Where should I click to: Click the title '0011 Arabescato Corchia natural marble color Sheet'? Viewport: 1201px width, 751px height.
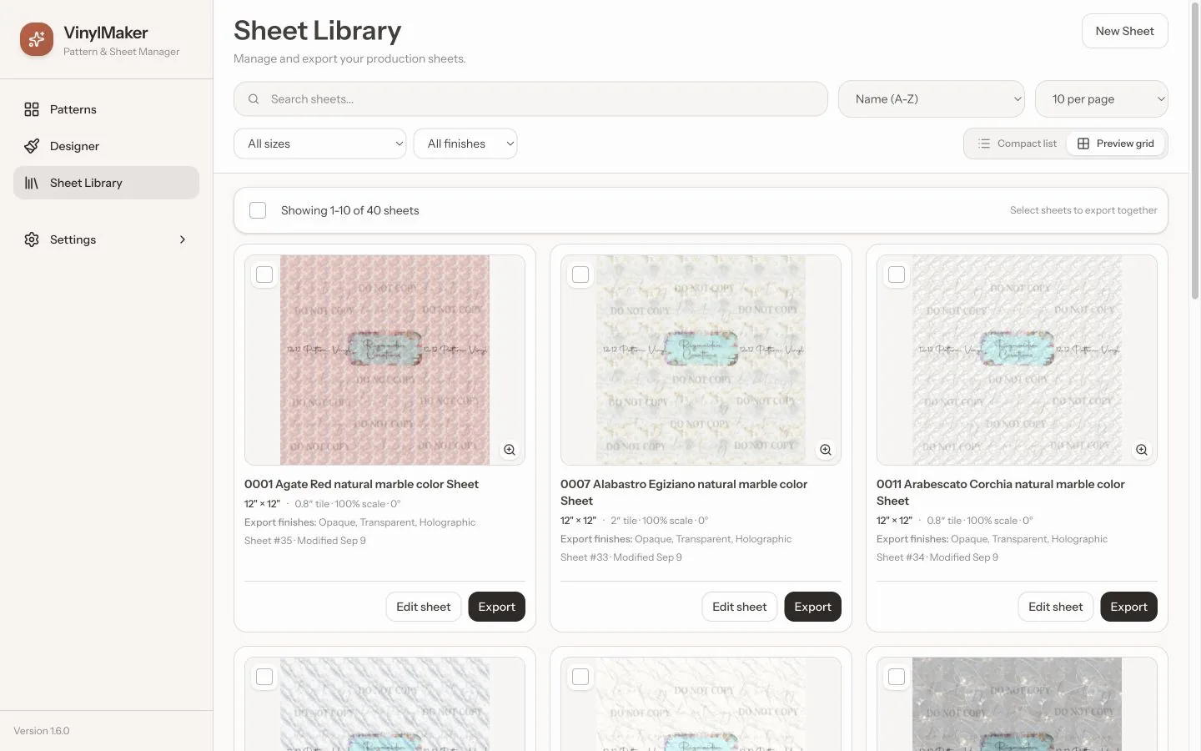click(1001, 492)
